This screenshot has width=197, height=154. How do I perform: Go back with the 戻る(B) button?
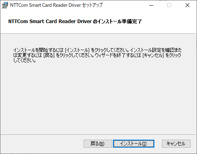coord(98,144)
